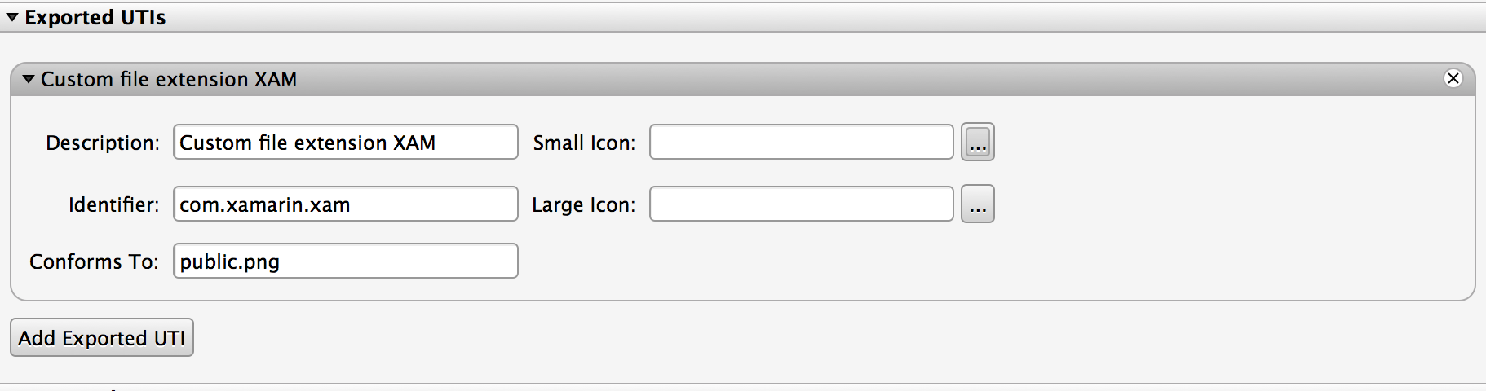Remove the XAM UTI using the X button
The image size is (1486, 391).
pyautogui.click(x=1453, y=78)
